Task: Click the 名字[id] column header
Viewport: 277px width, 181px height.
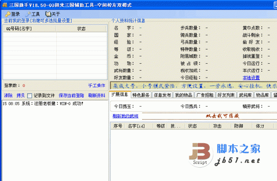Action: pos(138,126)
